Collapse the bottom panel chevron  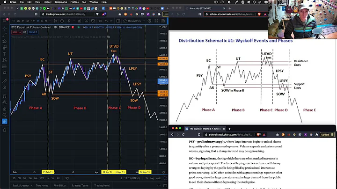[x=159, y=185]
